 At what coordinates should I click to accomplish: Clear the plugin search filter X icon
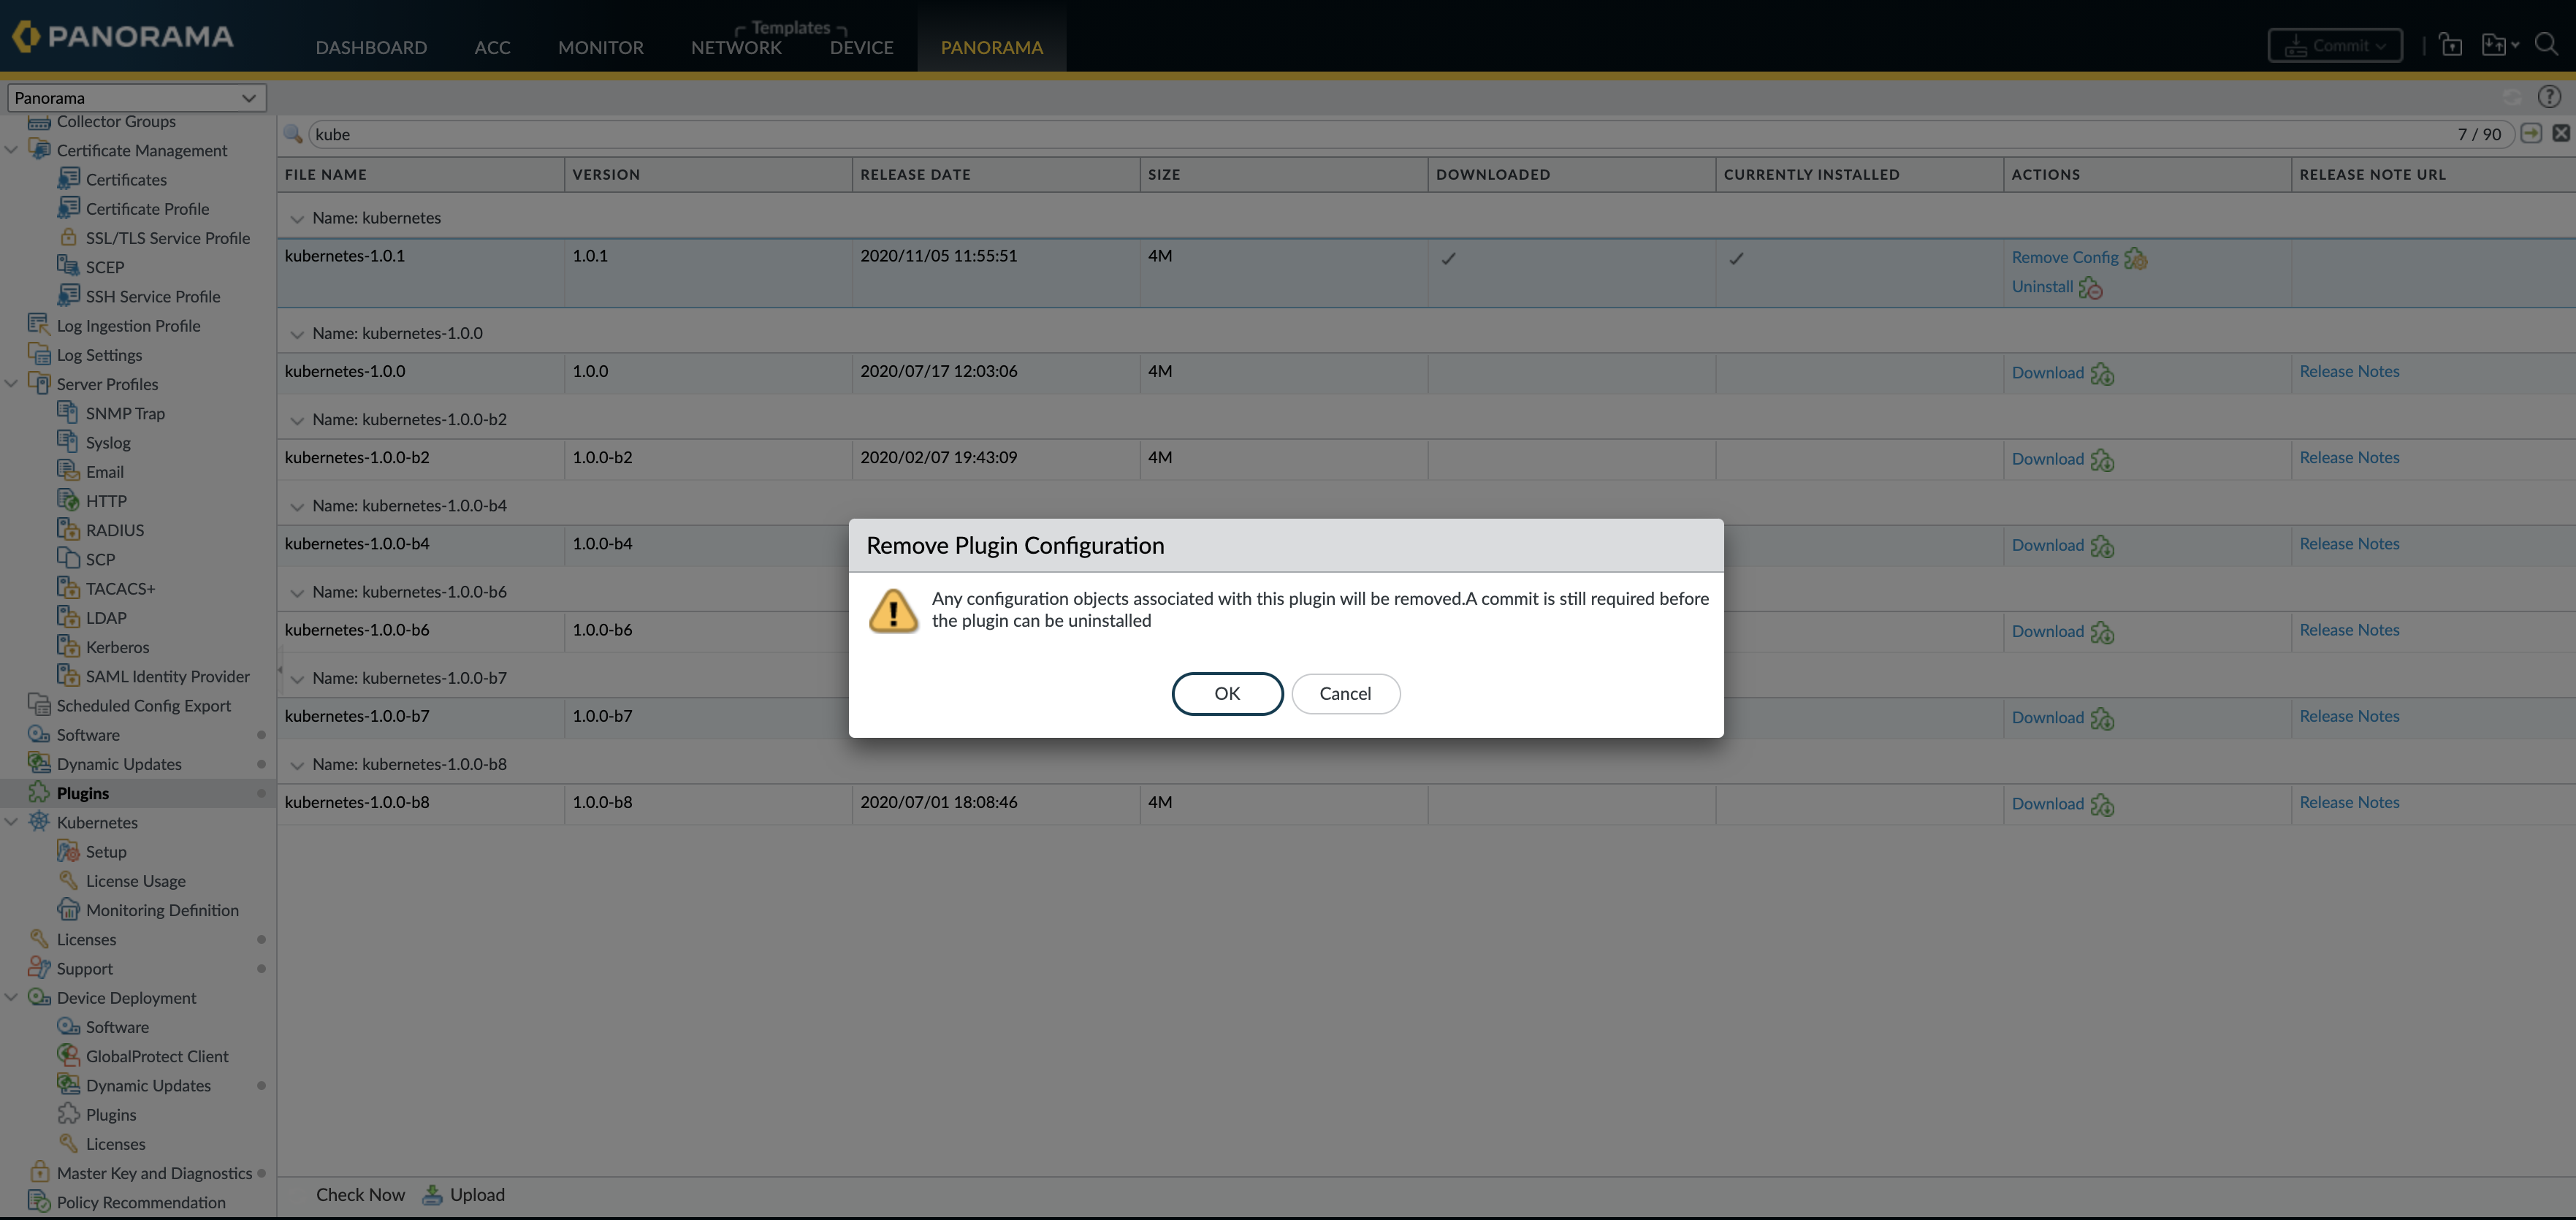[x=2560, y=133]
